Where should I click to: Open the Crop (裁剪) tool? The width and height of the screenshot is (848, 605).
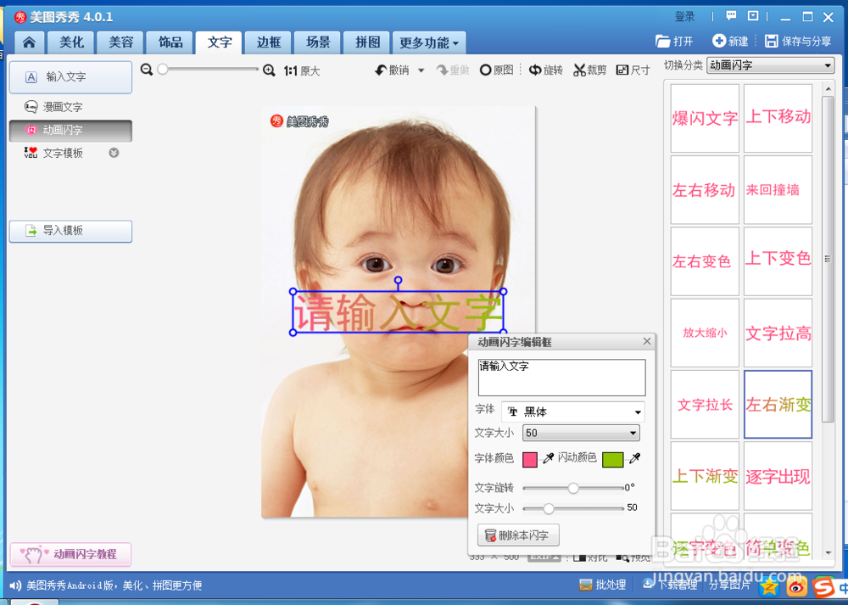pyautogui.click(x=589, y=70)
